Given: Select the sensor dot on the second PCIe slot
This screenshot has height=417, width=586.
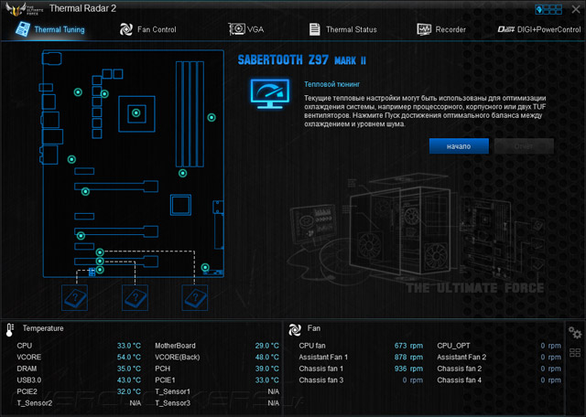Looking at the screenshot, I should coord(81,236).
